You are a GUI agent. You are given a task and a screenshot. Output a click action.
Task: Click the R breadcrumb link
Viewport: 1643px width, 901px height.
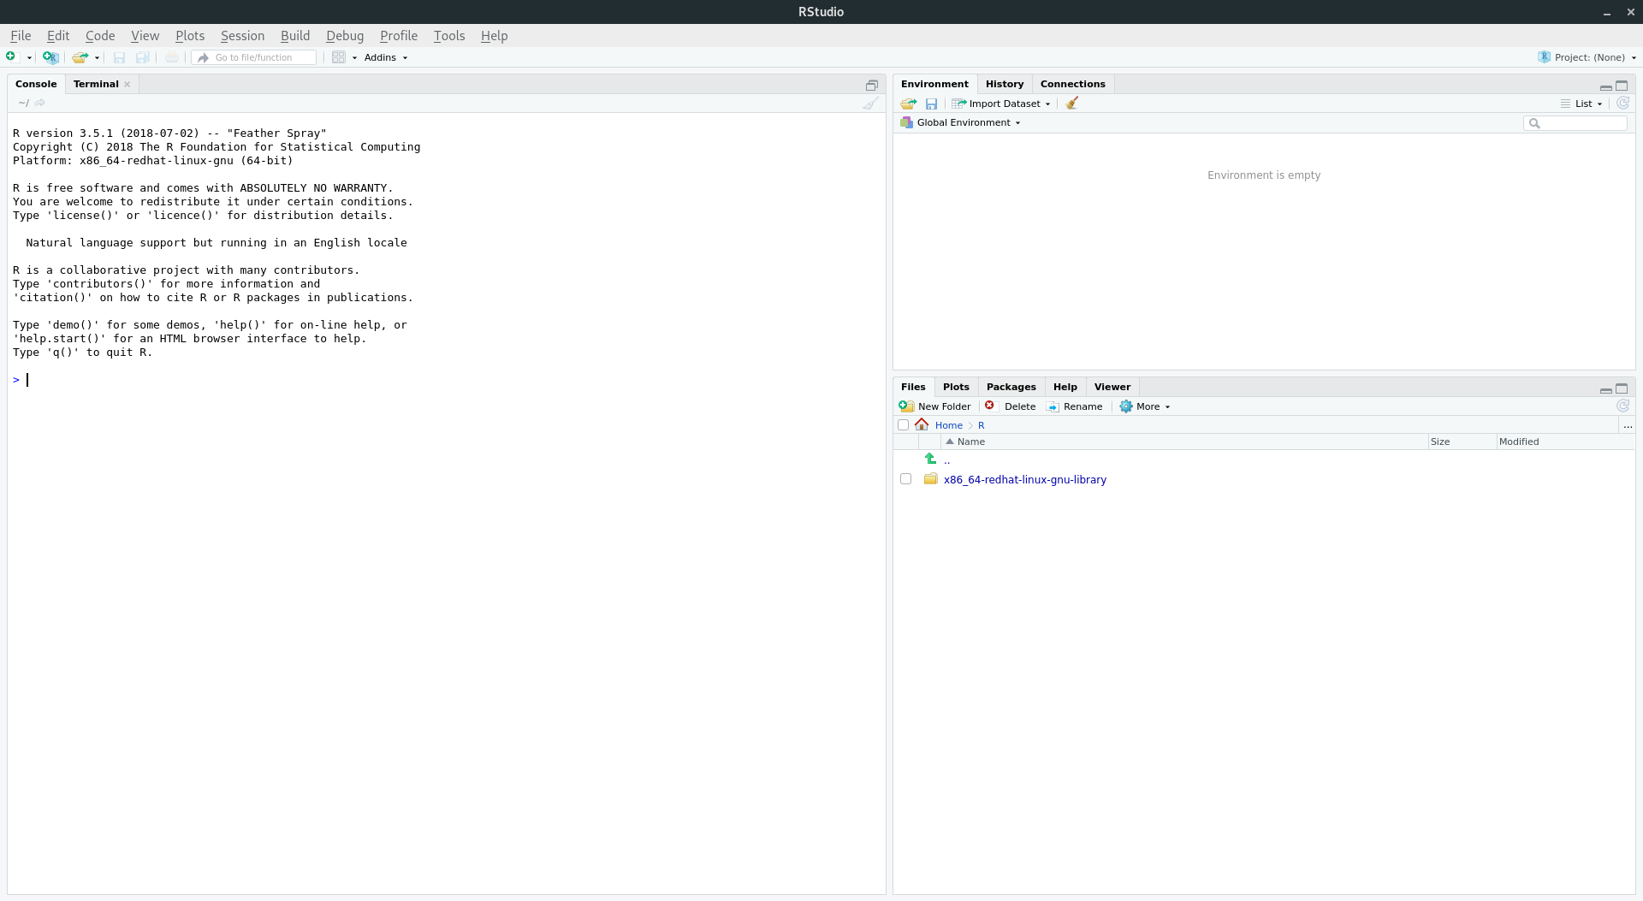982,425
